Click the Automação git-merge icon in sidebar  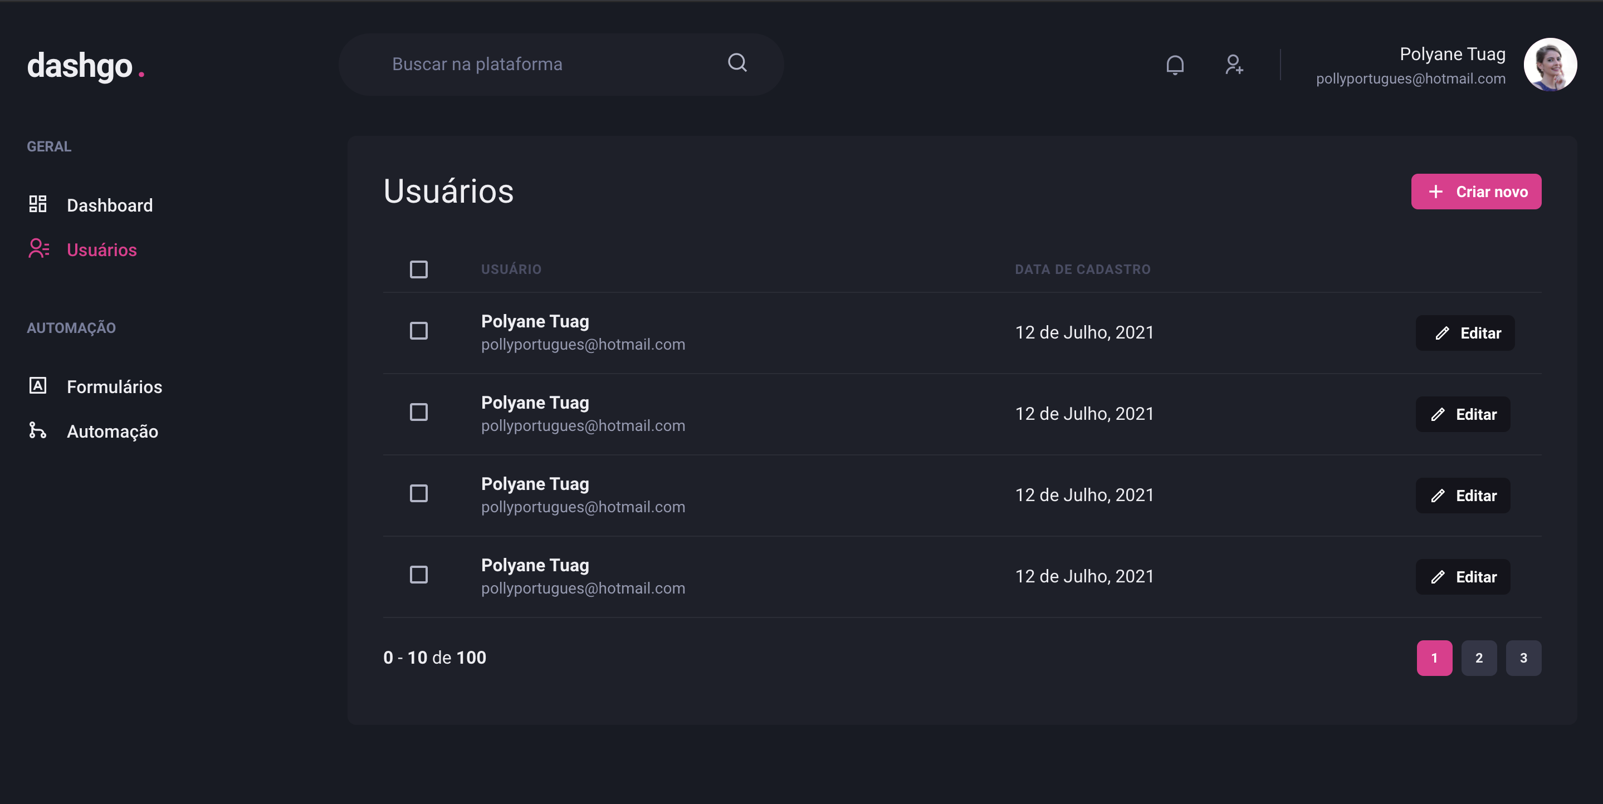[37, 430]
